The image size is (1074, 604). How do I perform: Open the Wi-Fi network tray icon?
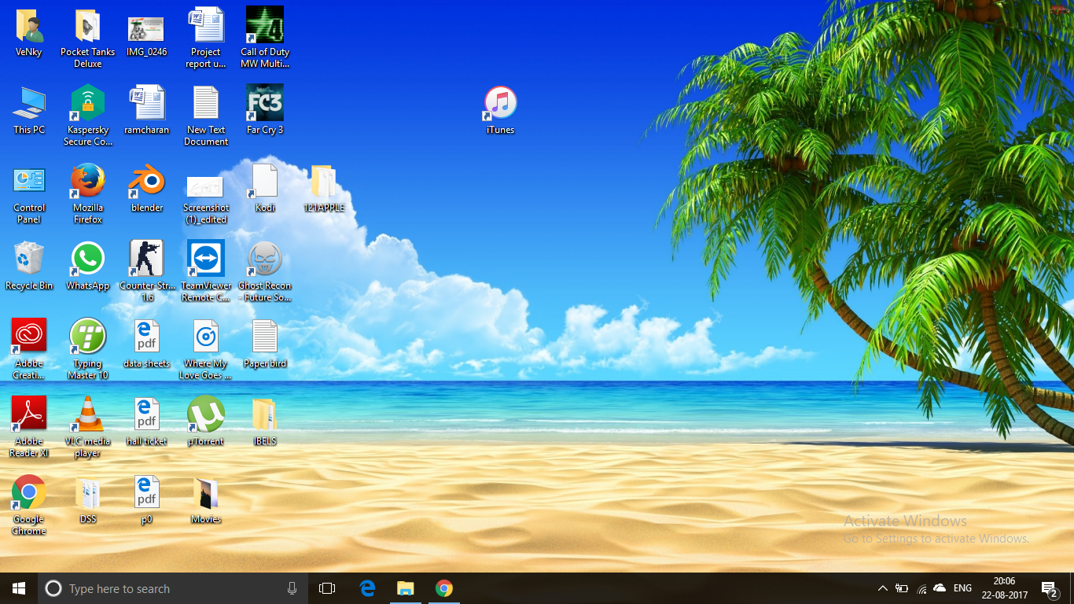(x=921, y=588)
